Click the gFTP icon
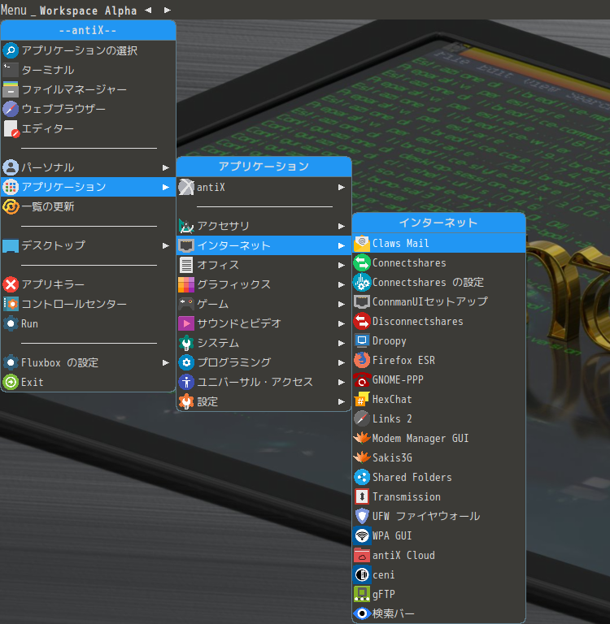This screenshot has height=624, width=610. [362, 594]
